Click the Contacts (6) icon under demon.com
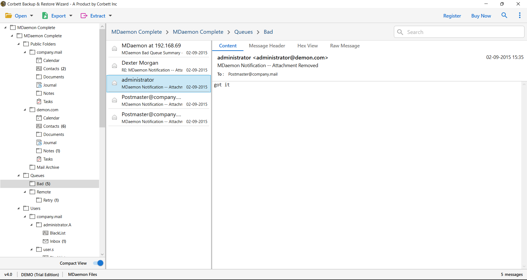This screenshot has width=527, height=280. coord(39,126)
